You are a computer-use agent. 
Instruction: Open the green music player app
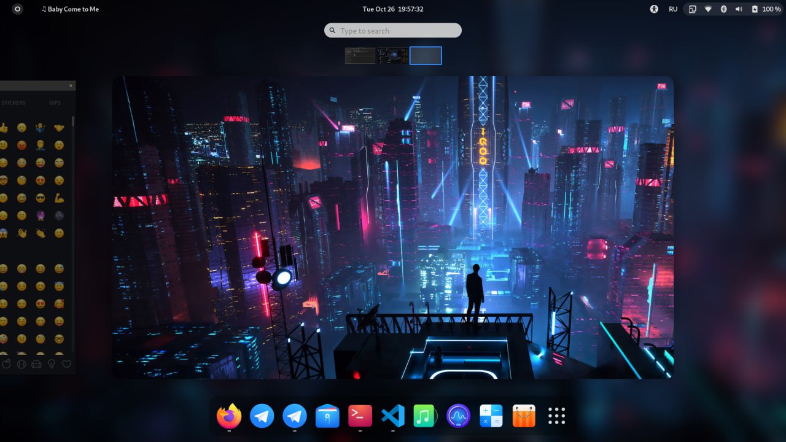tap(425, 416)
